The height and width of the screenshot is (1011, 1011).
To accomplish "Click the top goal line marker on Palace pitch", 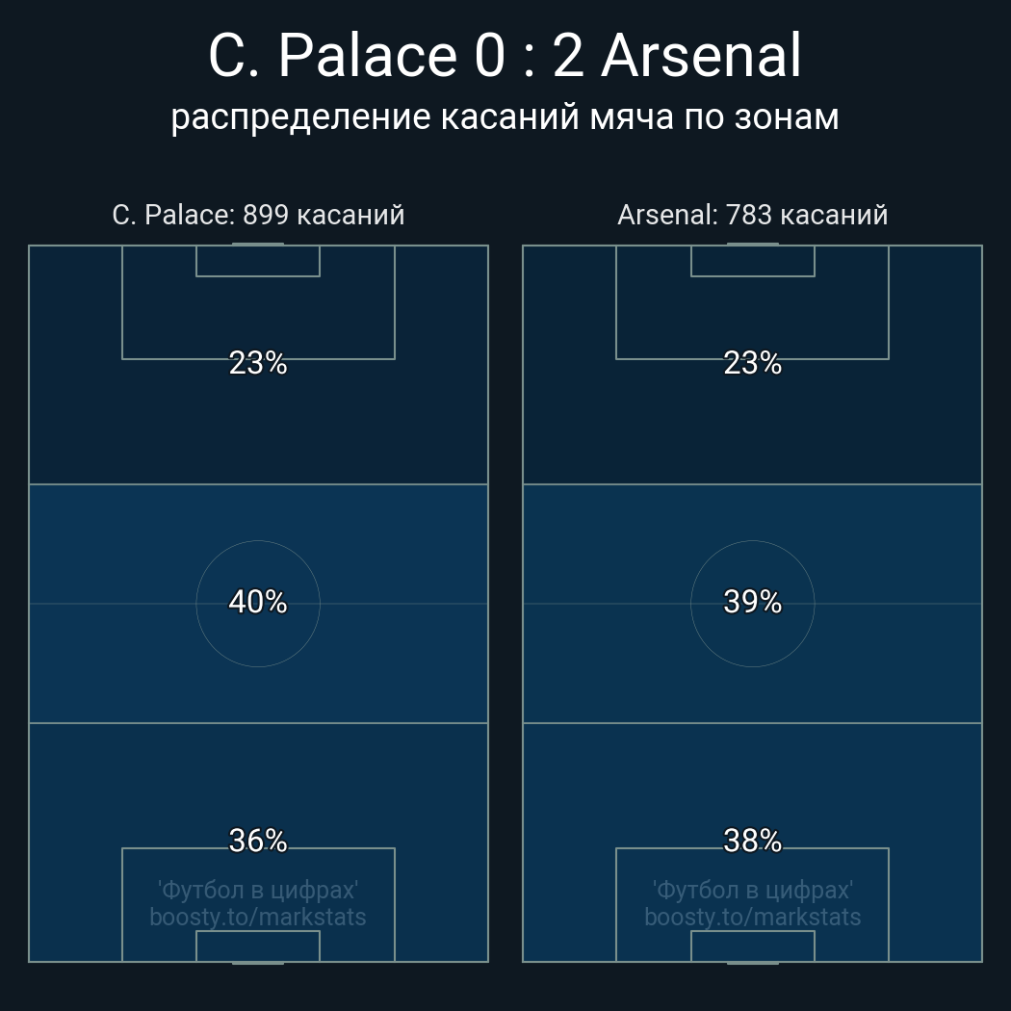I will click(x=258, y=245).
